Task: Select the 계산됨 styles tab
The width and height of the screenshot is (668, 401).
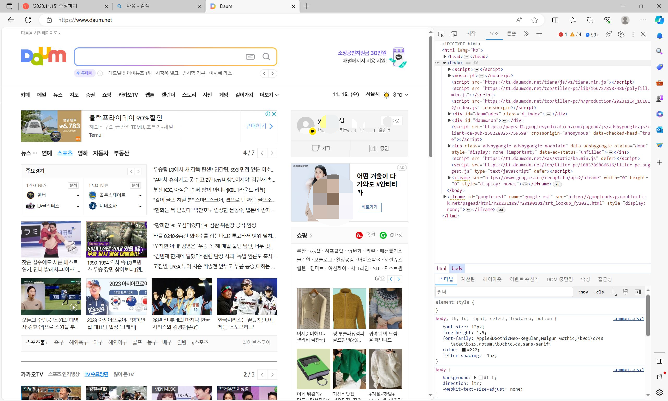Action: point(468,279)
